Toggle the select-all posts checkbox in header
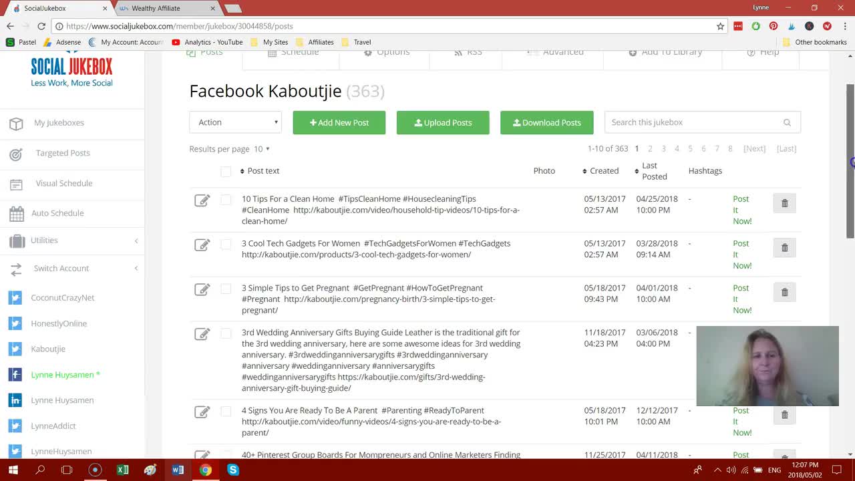855x481 pixels. (226, 172)
